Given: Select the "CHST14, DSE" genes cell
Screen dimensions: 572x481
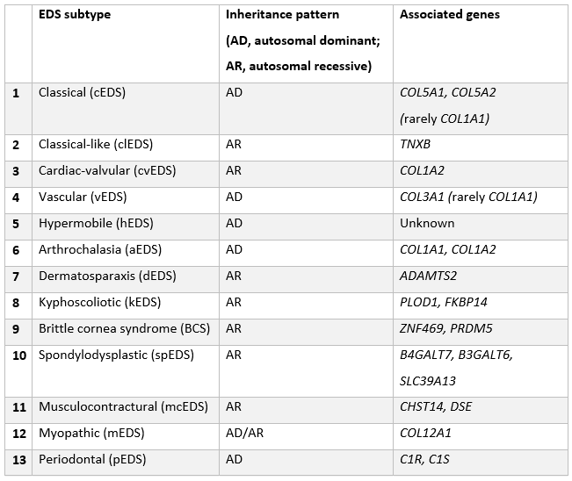Looking at the screenshot, I should click(x=435, y=407).
